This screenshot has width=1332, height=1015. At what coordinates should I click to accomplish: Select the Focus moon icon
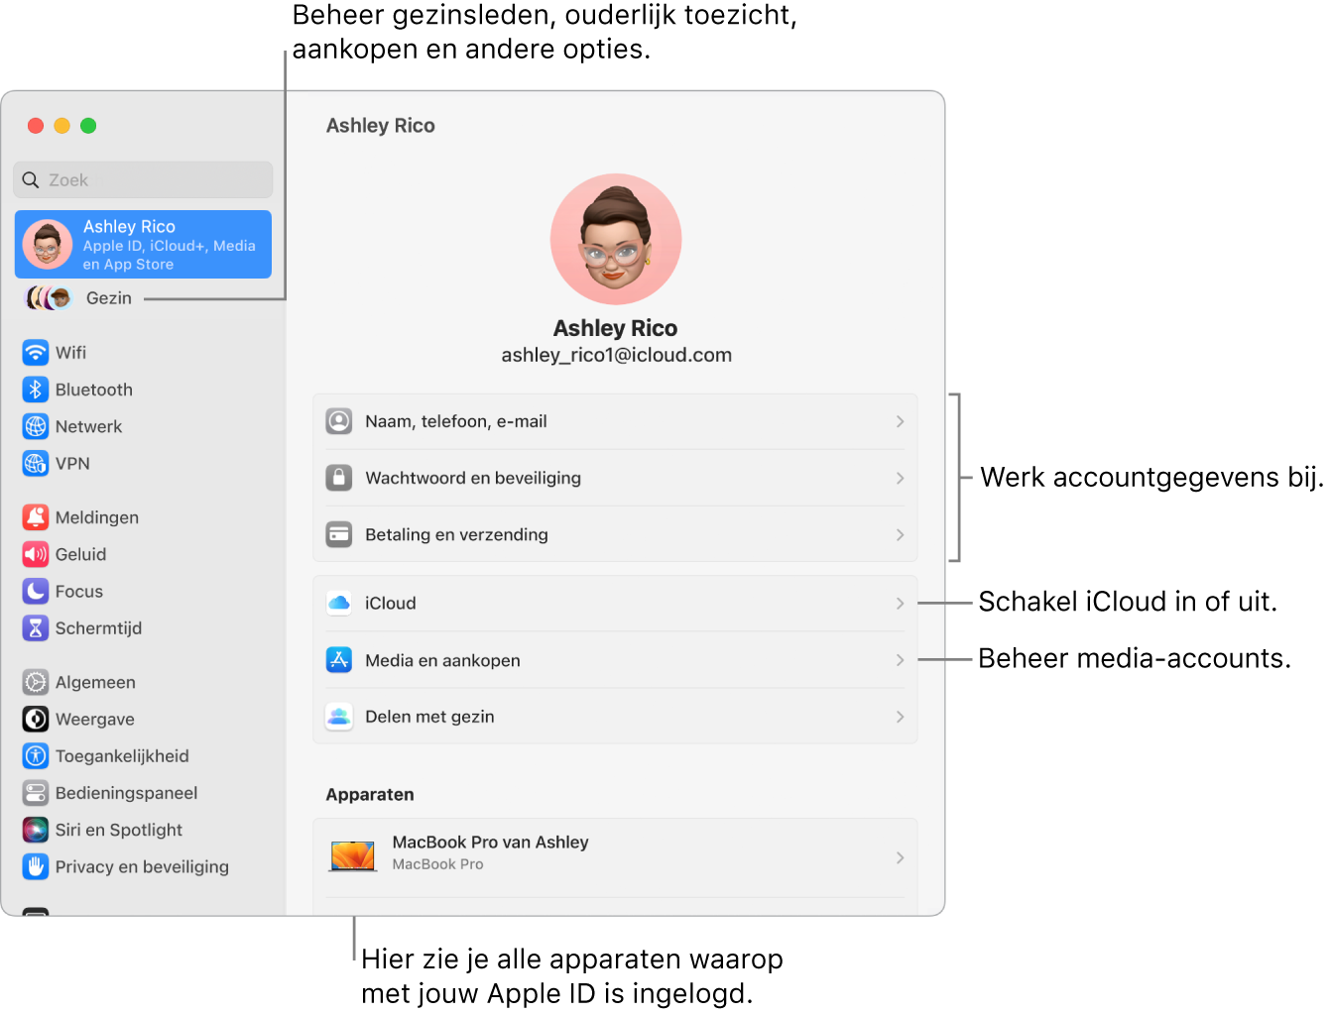[36, 591]
